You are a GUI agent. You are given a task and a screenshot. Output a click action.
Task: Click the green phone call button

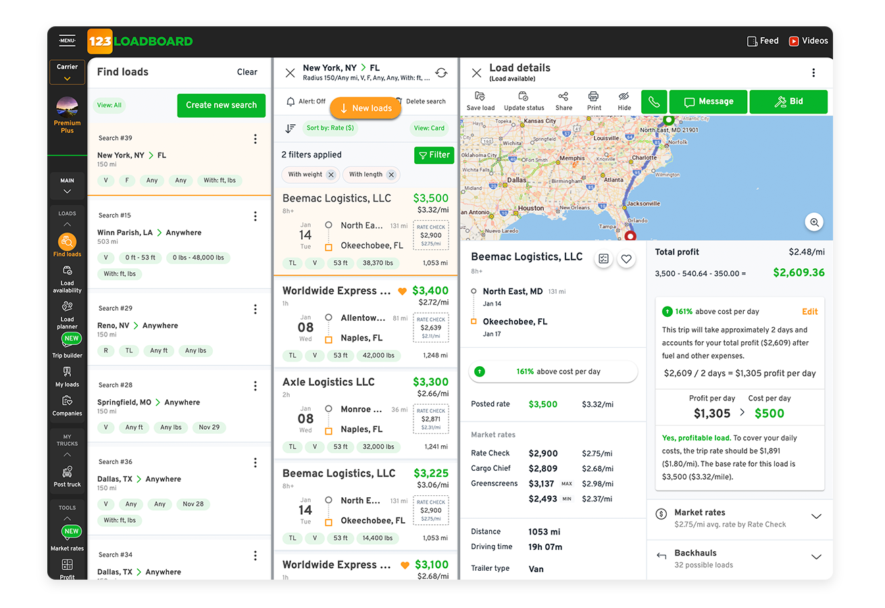[653, 101]
